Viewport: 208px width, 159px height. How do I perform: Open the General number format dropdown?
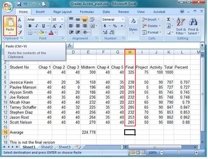[122, 19]
